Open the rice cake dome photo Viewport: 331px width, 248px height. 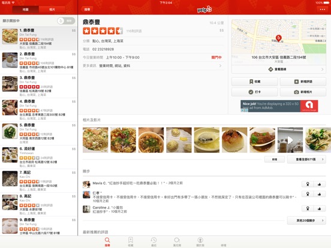point(234,140)
